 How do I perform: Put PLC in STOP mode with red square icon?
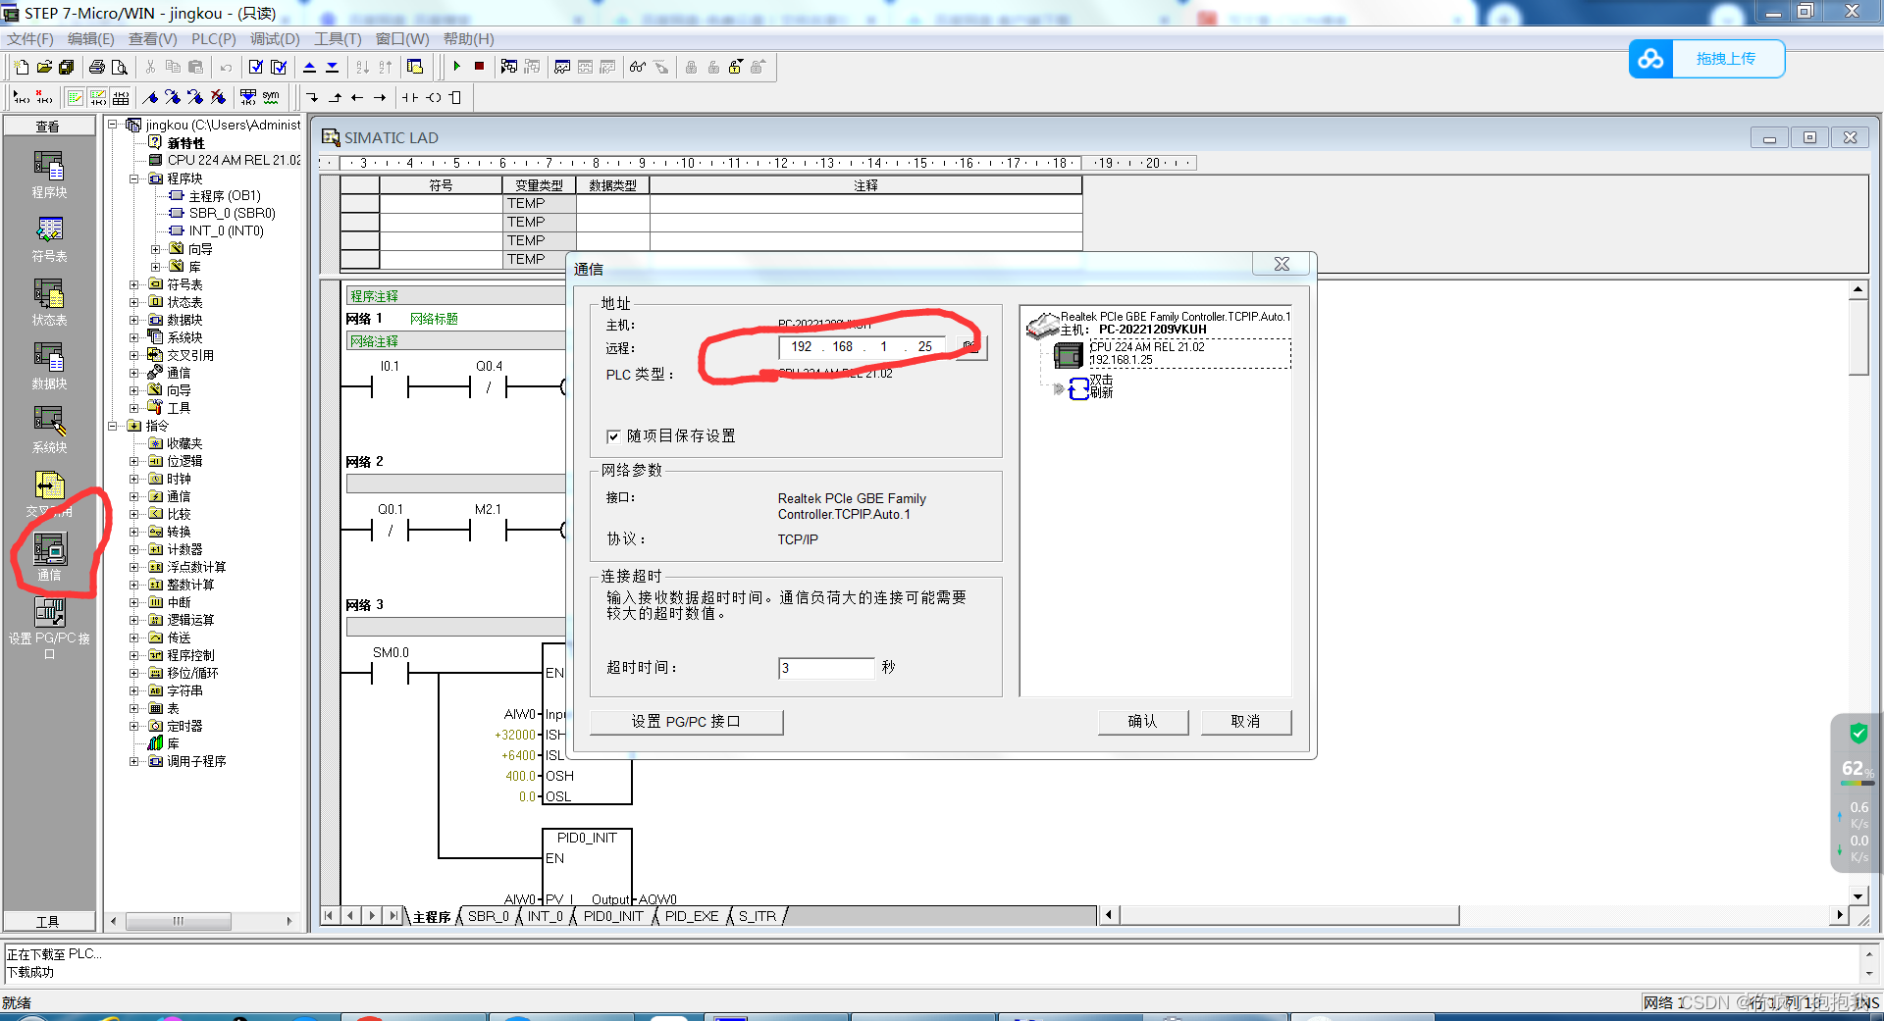[480, 66]
